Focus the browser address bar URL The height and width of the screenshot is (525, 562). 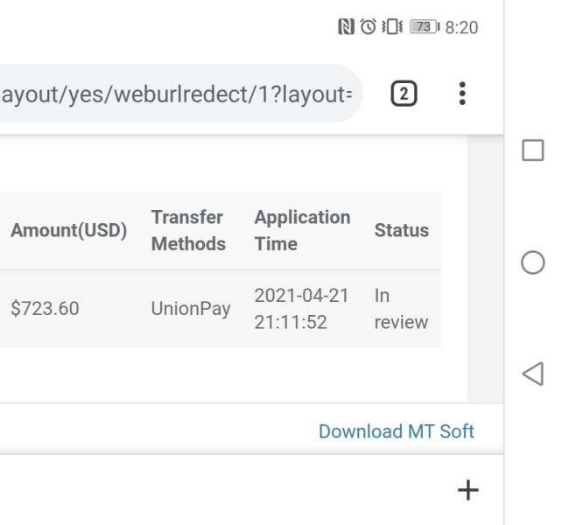pyautogui.click(x=175, y=94)
